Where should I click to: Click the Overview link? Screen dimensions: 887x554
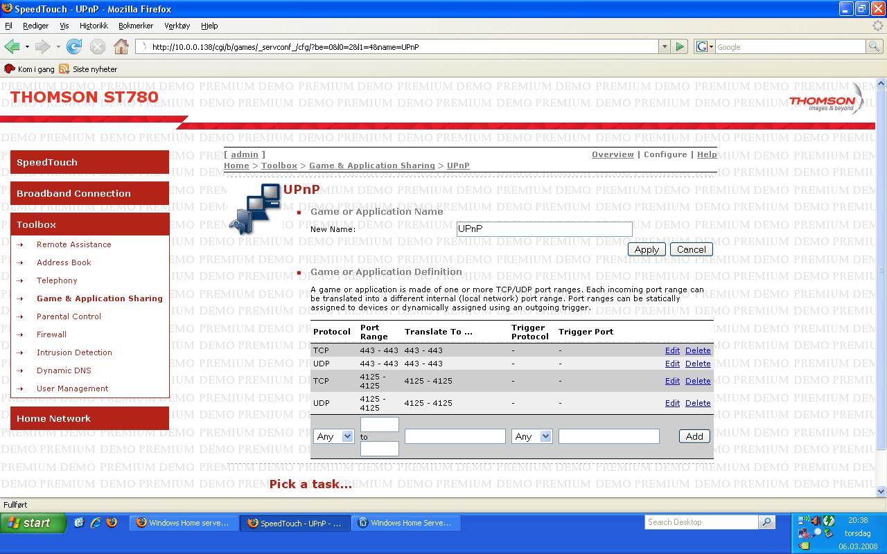(613, 154)
